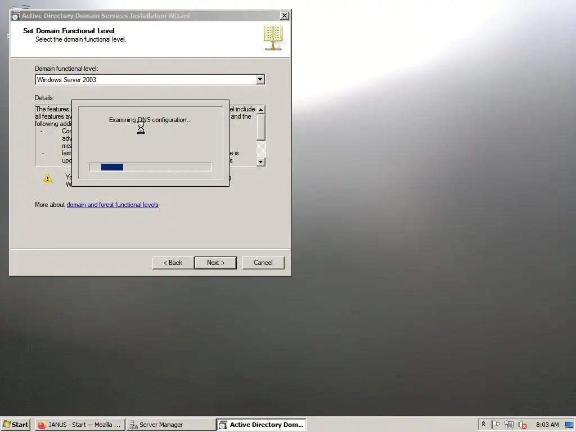Expand hidden system tray icons chevron
The width and height of the screenshot is (576, 432).
click(483, 424)
